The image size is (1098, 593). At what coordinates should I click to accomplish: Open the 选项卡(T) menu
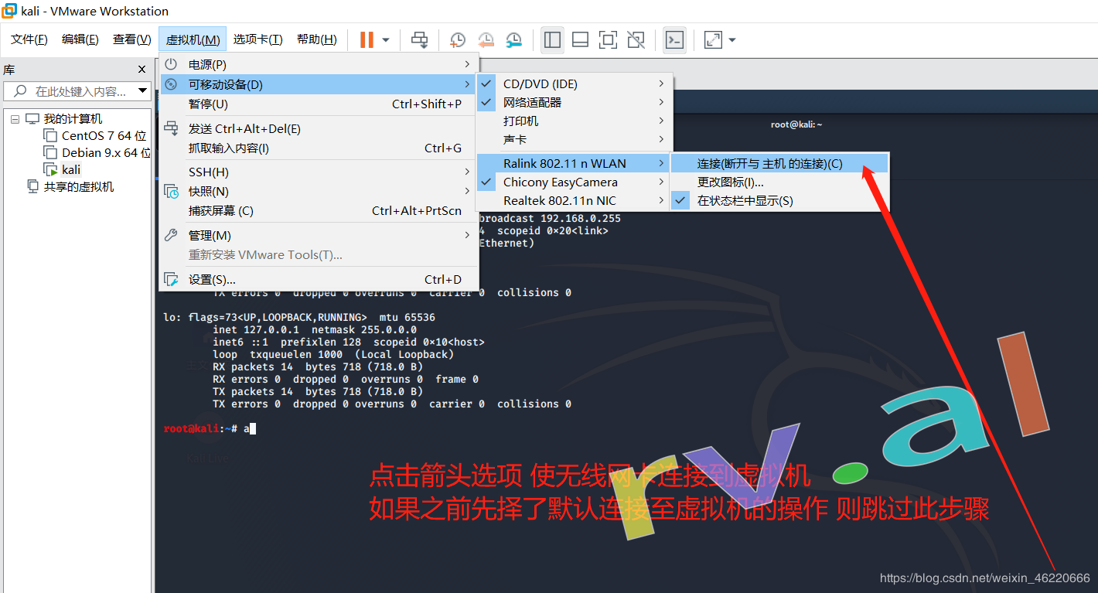pos(258,39)
